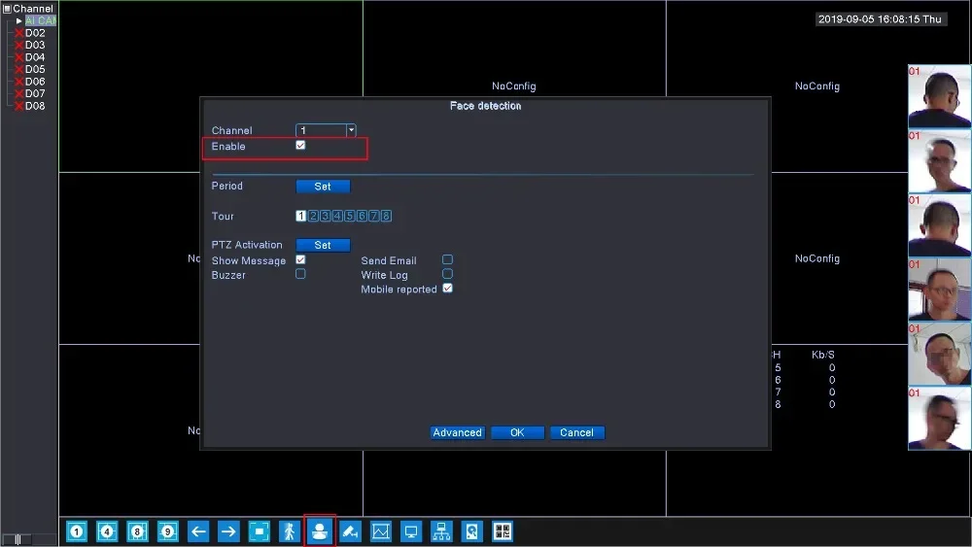
Task: Select channel D04 in the list
Action: coord(35,57)
